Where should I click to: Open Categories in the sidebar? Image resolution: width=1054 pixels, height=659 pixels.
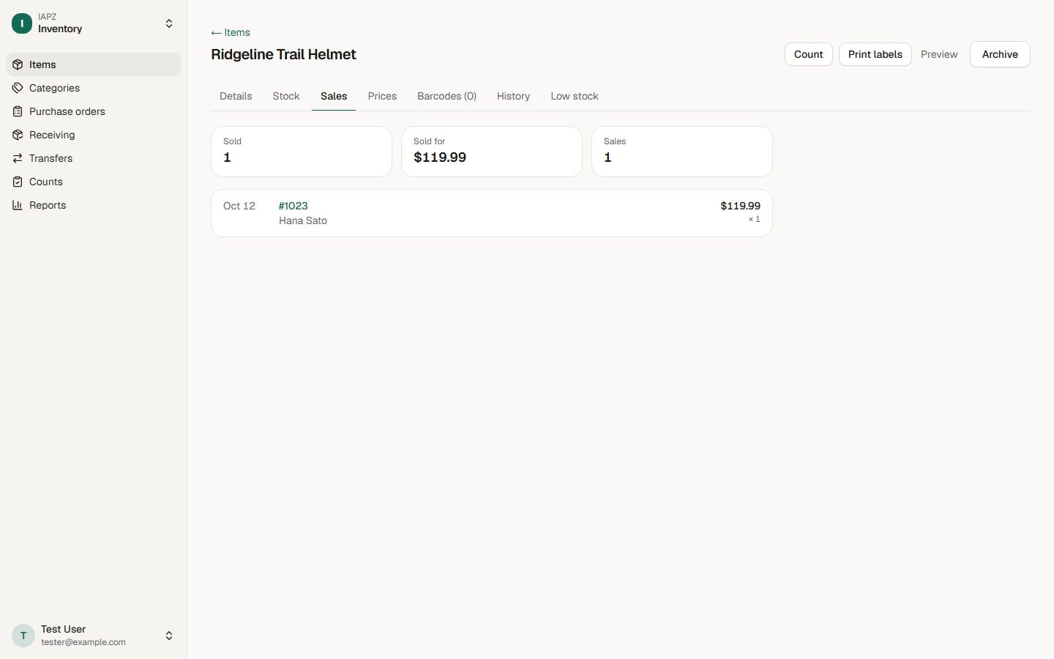[x=93, y=88]
